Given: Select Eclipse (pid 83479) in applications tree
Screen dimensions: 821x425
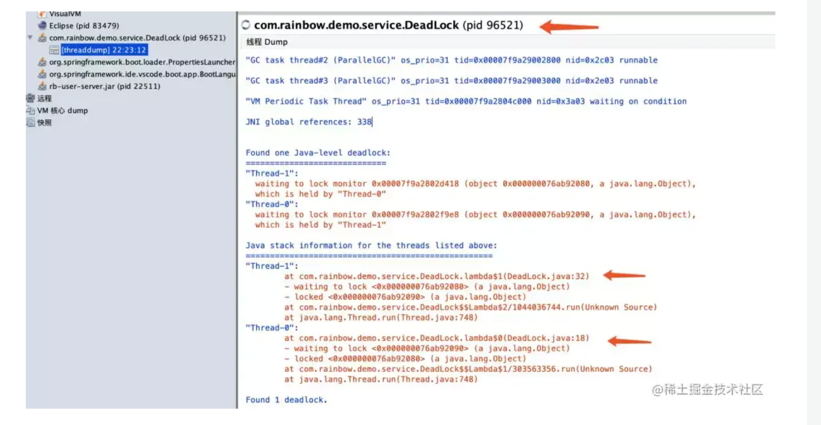Looking at the screenshot, I should (x=84, y=25).
